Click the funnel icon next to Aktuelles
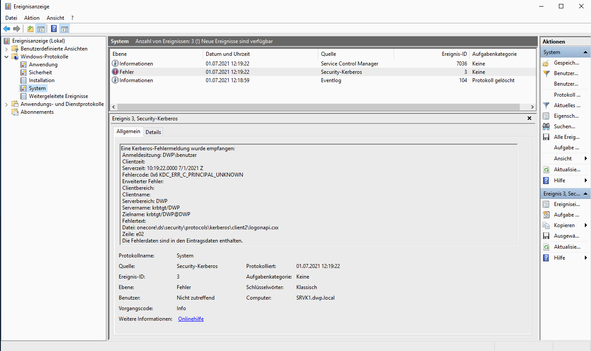Image resolution: width=591 pixels, height=351 pixels. click(546, 105)
